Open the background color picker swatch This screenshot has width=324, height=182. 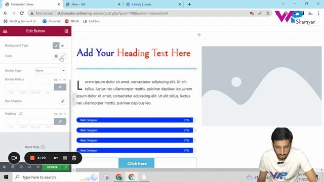(x=63, y=56)
